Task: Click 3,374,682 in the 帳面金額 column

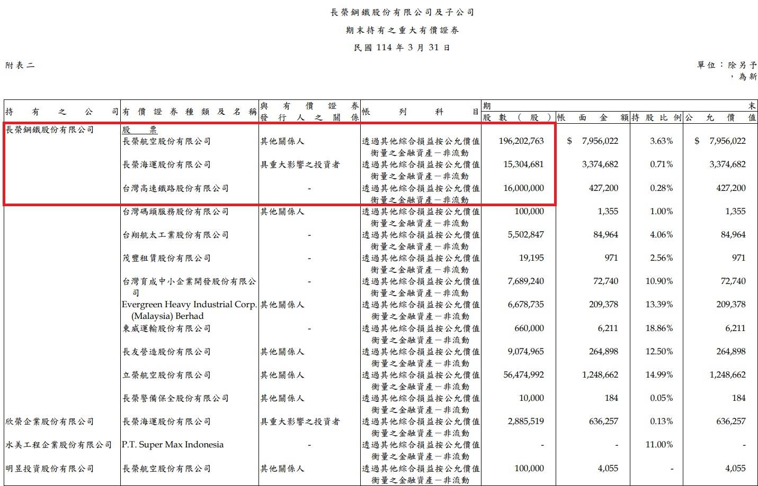Action: pos(600,164)
